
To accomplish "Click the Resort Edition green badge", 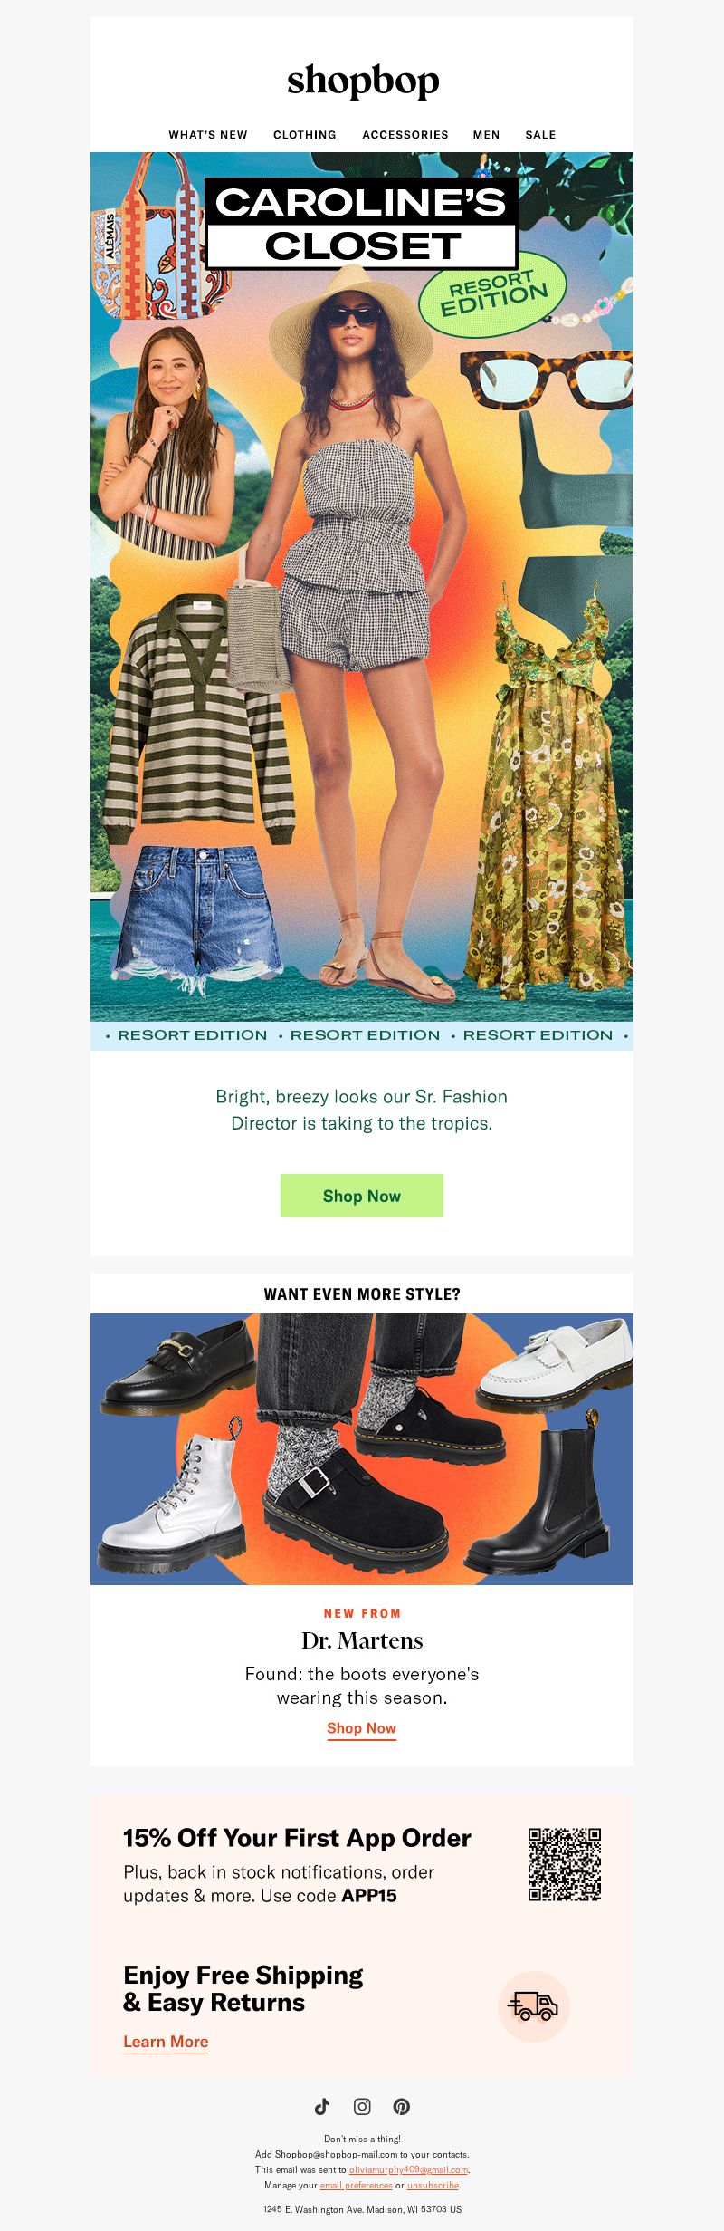I will point(492,292).
